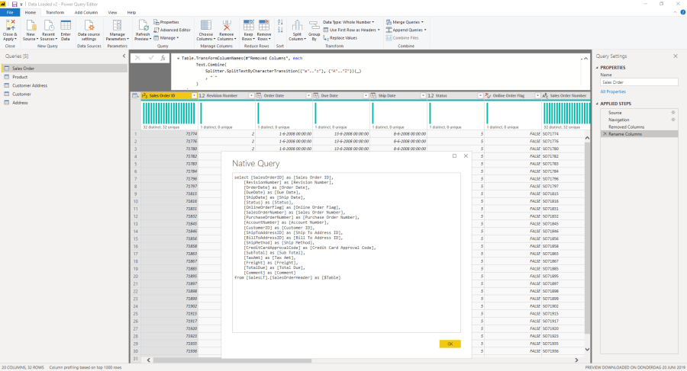Open the Add Column tab
Image resolution: width=687 pixels, height=371 pixels.
coord(85,13)
